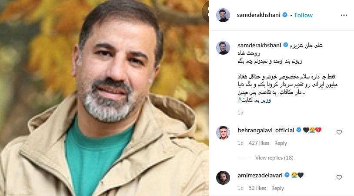
Task: Open samderakhshani's profile picture in the header
Action: (223, 15)
